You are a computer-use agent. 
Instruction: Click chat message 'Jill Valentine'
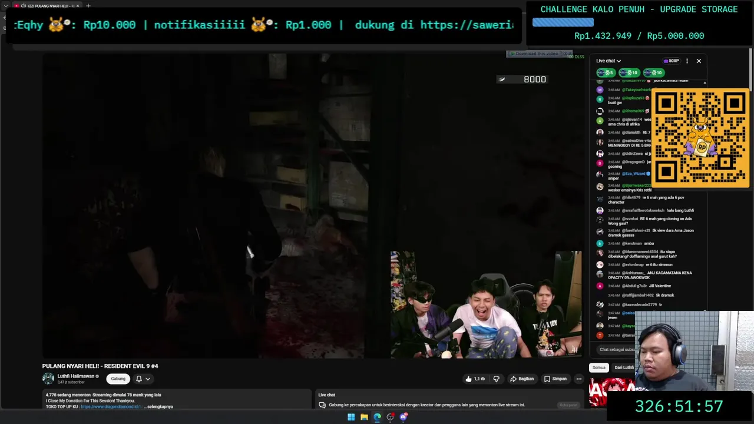point(660,286)
